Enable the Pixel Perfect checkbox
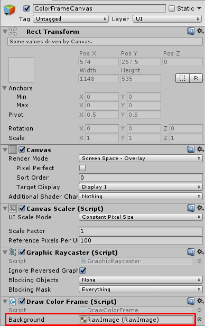The height and width of the screenshot is (326, 205). [82, 168]
